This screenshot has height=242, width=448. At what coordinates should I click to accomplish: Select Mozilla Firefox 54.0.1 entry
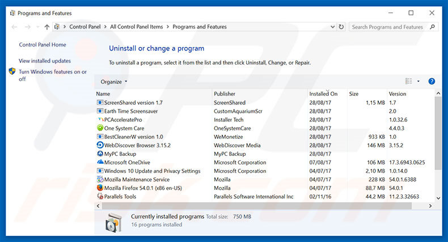tap(143, 188)
